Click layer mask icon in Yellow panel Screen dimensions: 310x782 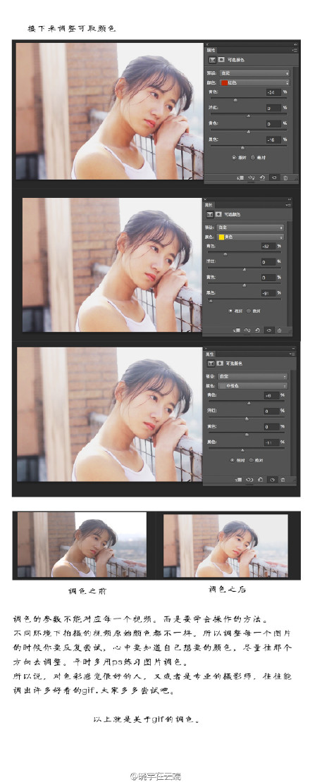(219, 214)
